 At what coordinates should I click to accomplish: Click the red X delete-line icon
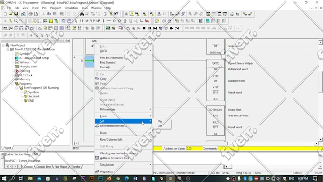[x=147, y=21]
